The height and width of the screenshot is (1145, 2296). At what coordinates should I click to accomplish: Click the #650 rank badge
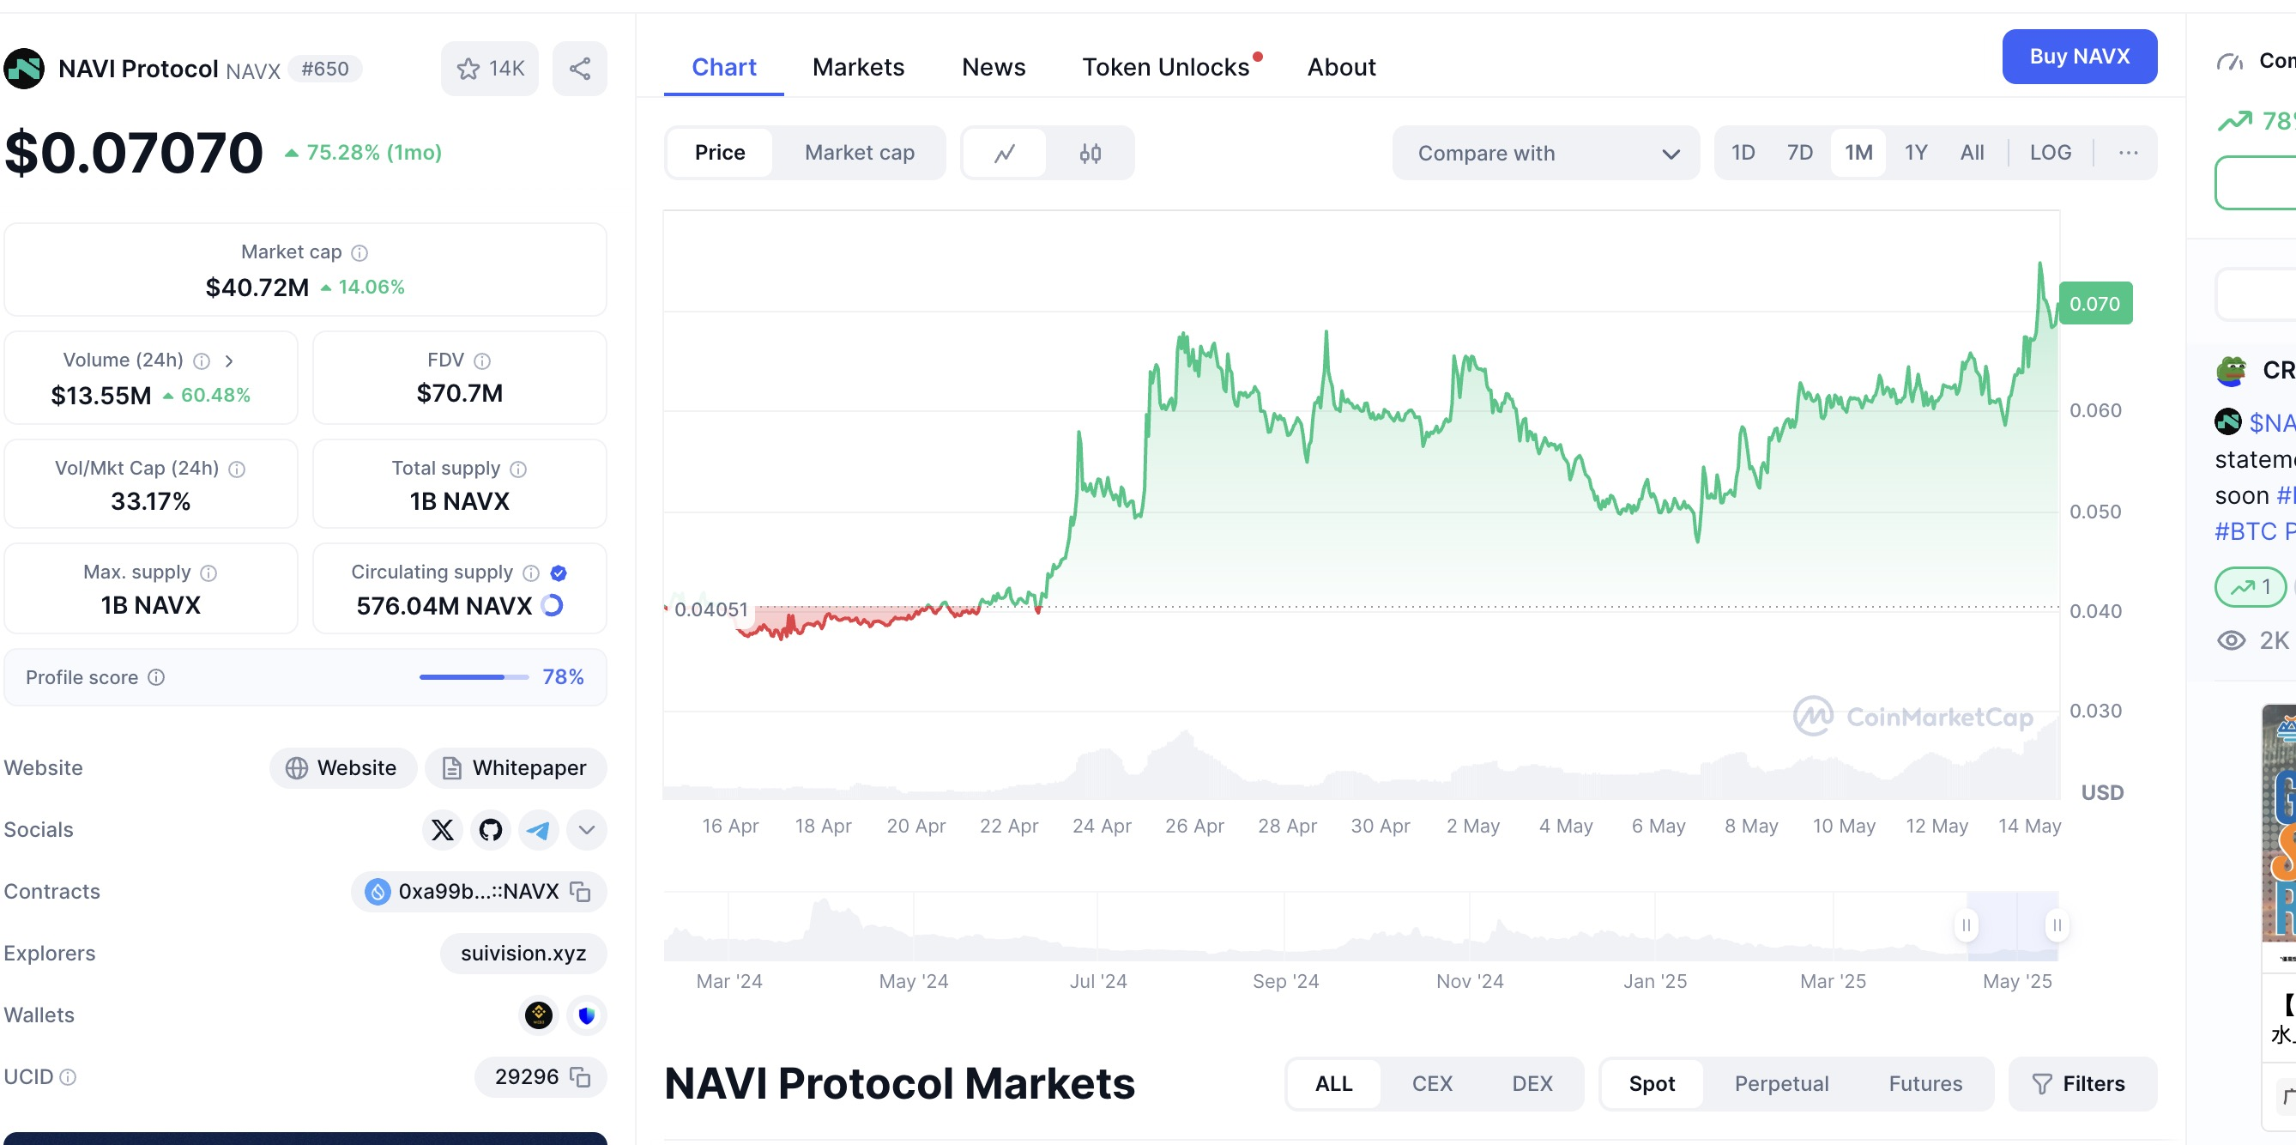(x=324, y=69)
